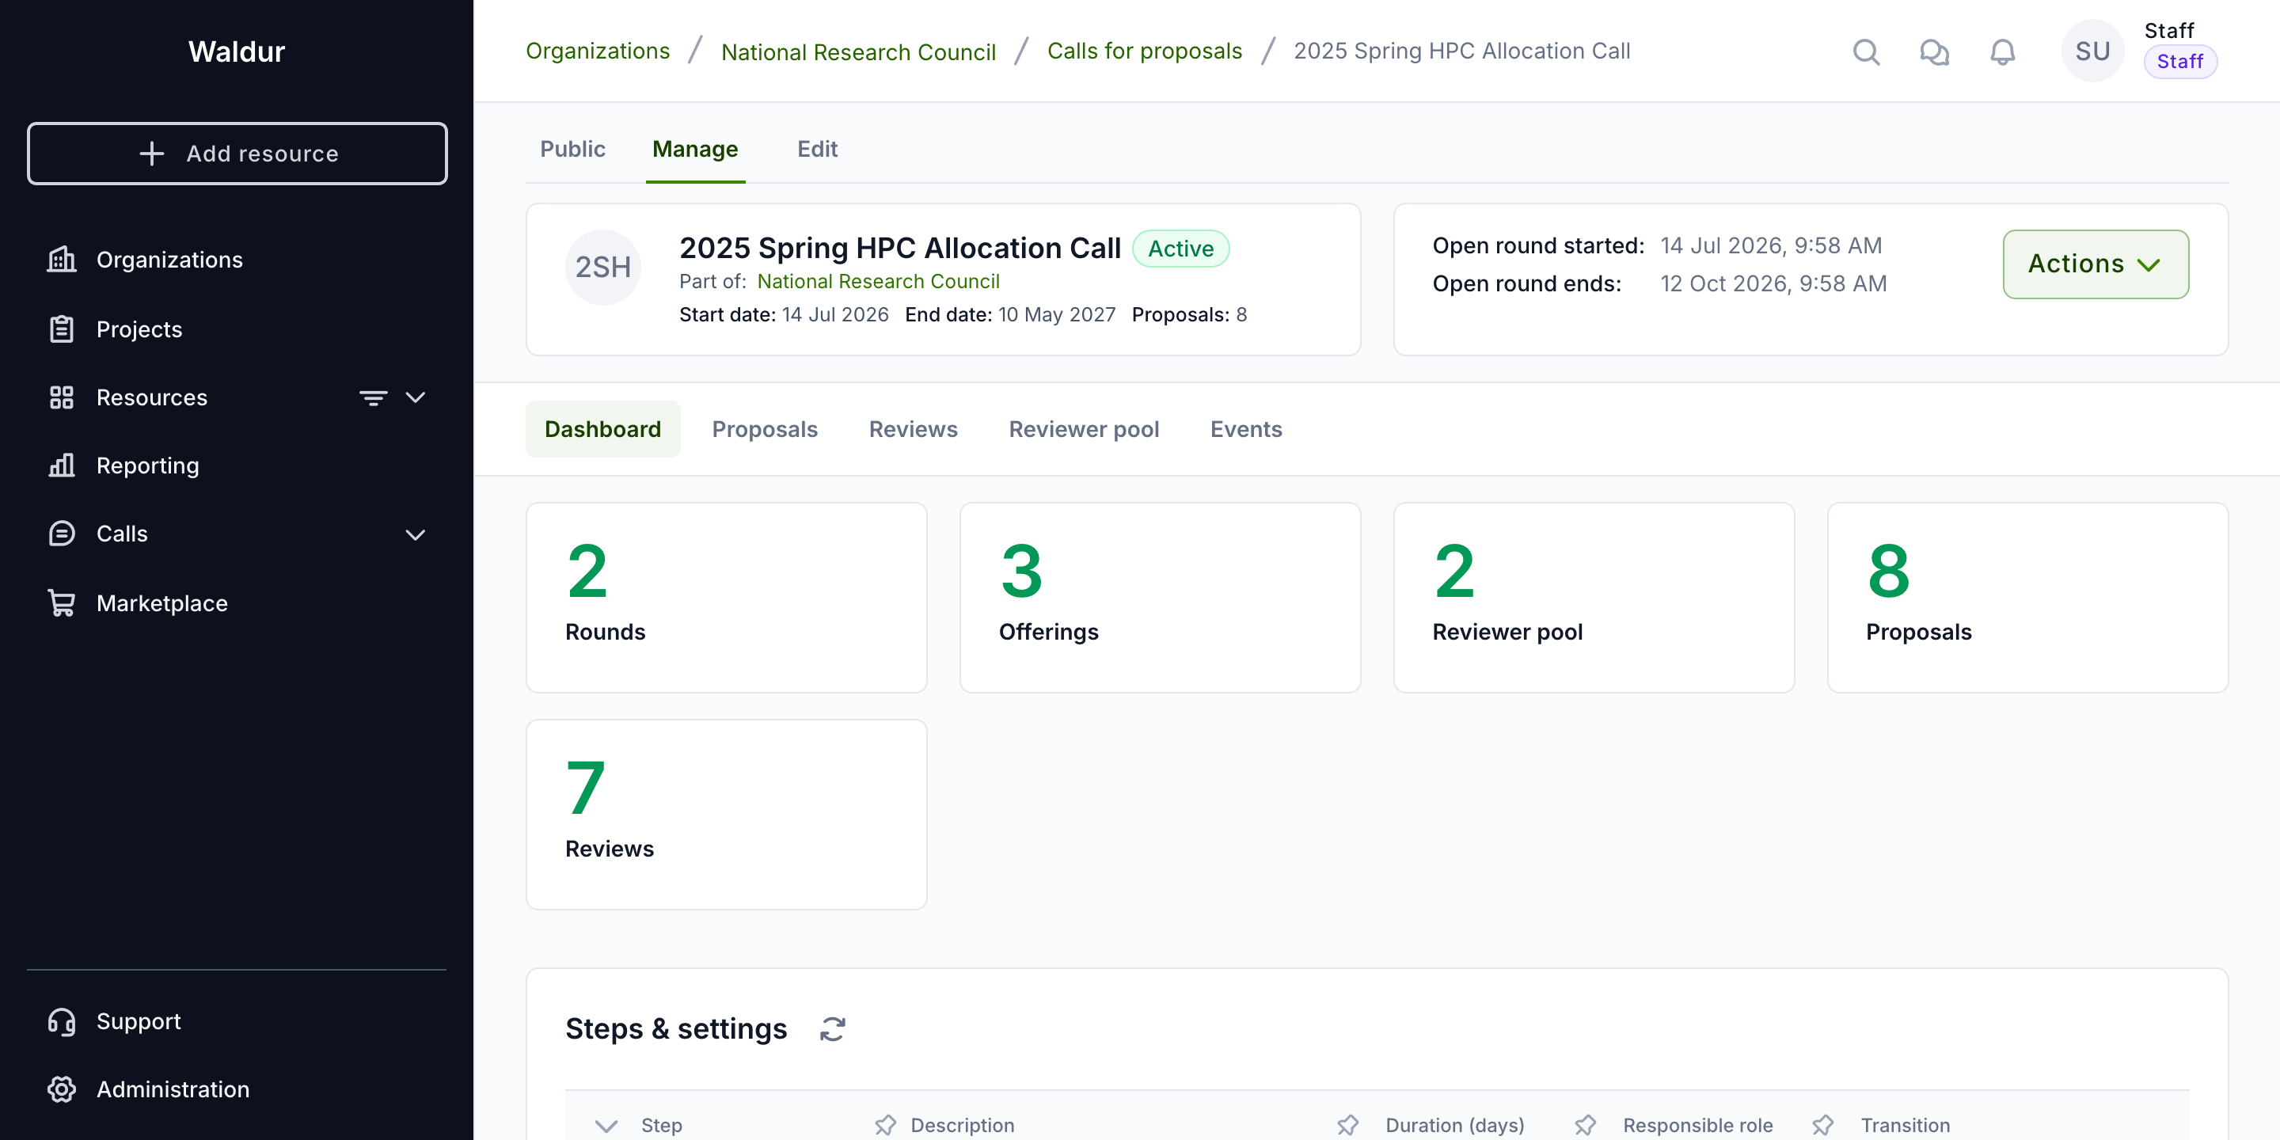Viewport: 2280px width, 1140px height.
Task: Click the Reporting sidebar label
Action: 148,465
